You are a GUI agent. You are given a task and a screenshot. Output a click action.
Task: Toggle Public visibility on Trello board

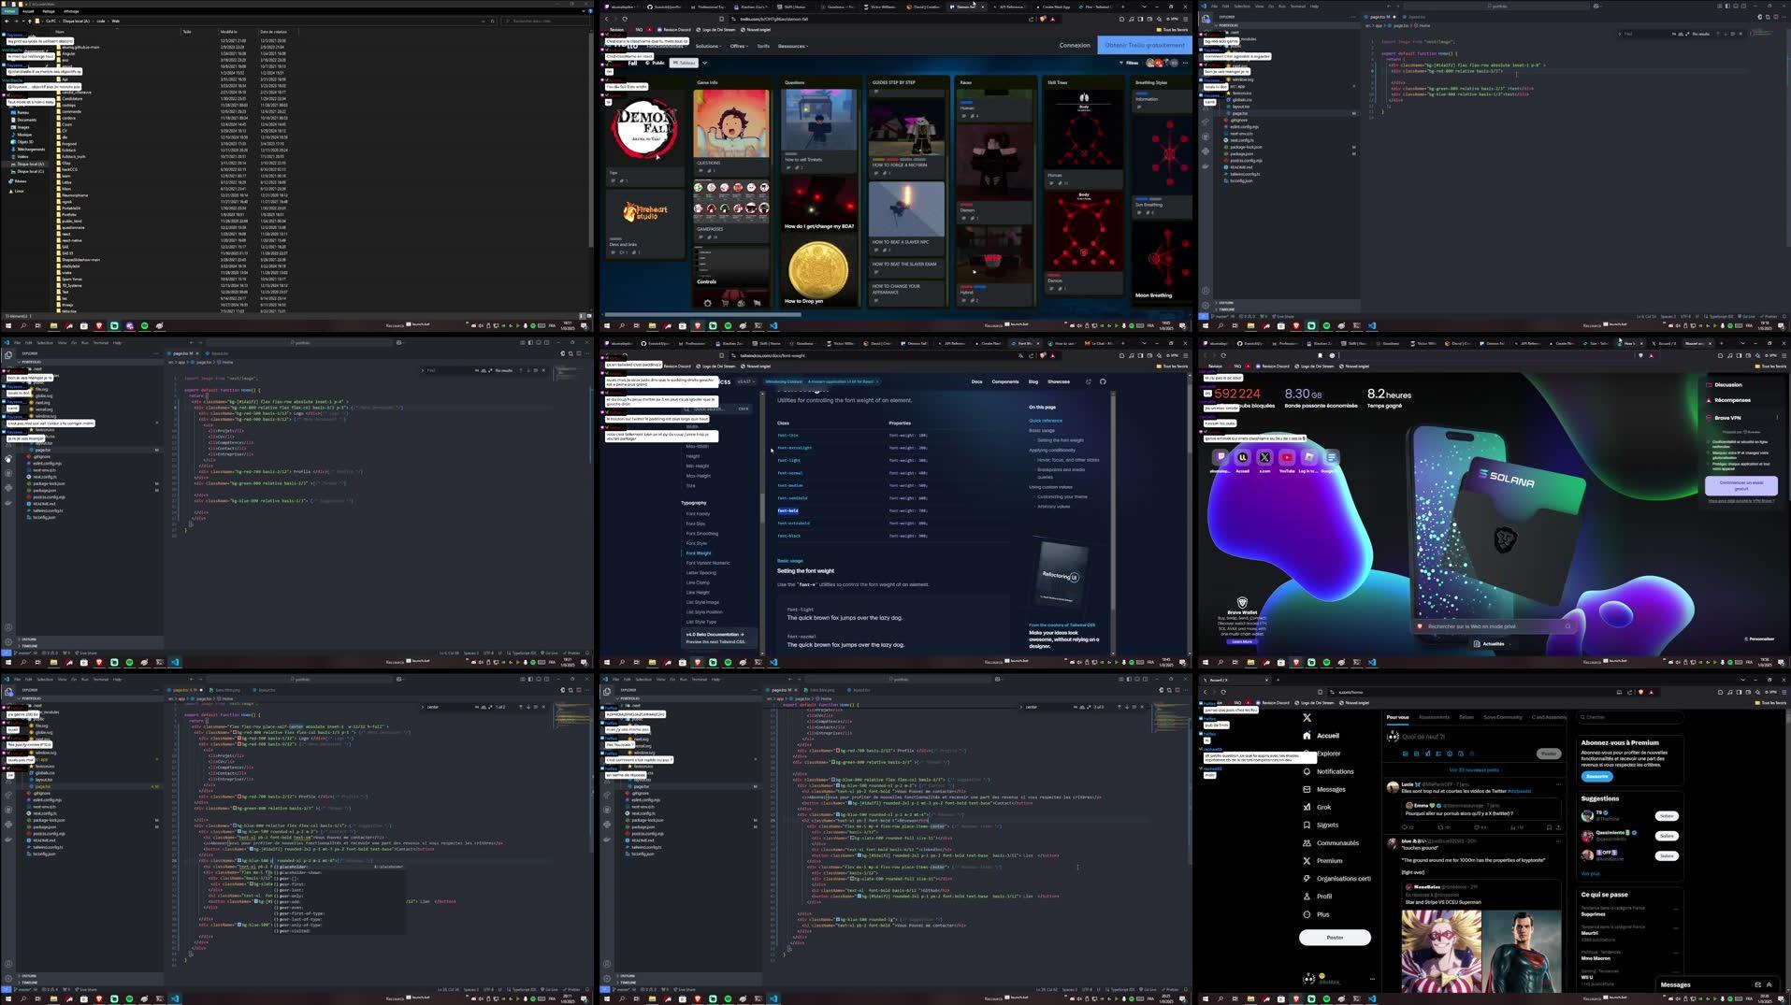[656, 63]
